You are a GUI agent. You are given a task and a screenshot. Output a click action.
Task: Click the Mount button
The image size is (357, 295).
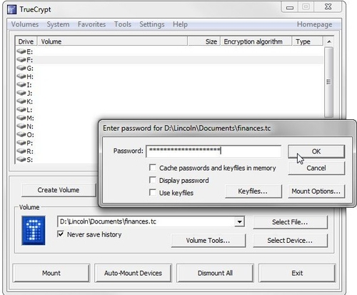tap(51, 273)
